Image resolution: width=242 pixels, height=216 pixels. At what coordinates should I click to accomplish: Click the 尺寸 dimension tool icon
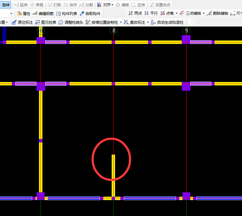coord(233,13)
